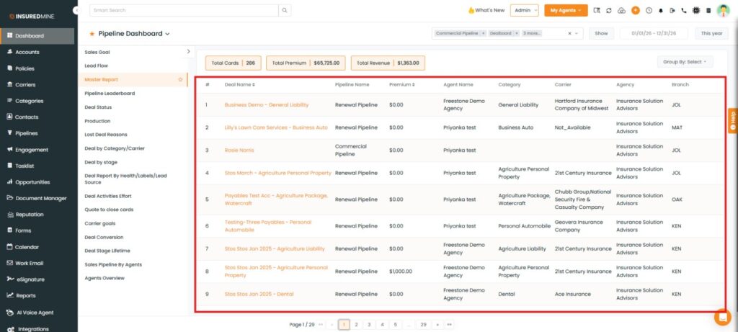Open the Admin role dropdown
The width and height of the screenshot is (738, 332).
coord(525,10)
